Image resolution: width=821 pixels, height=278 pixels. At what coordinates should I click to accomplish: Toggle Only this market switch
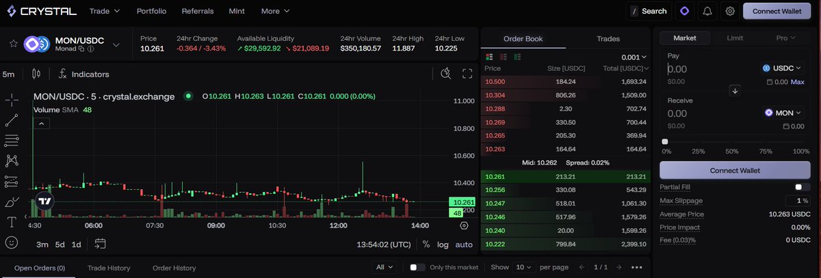pos(417,267)
